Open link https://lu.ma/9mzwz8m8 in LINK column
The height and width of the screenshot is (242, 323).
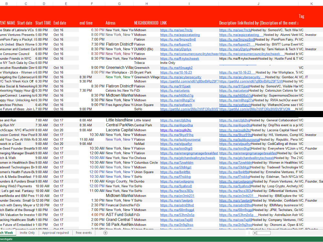point(178,39)
